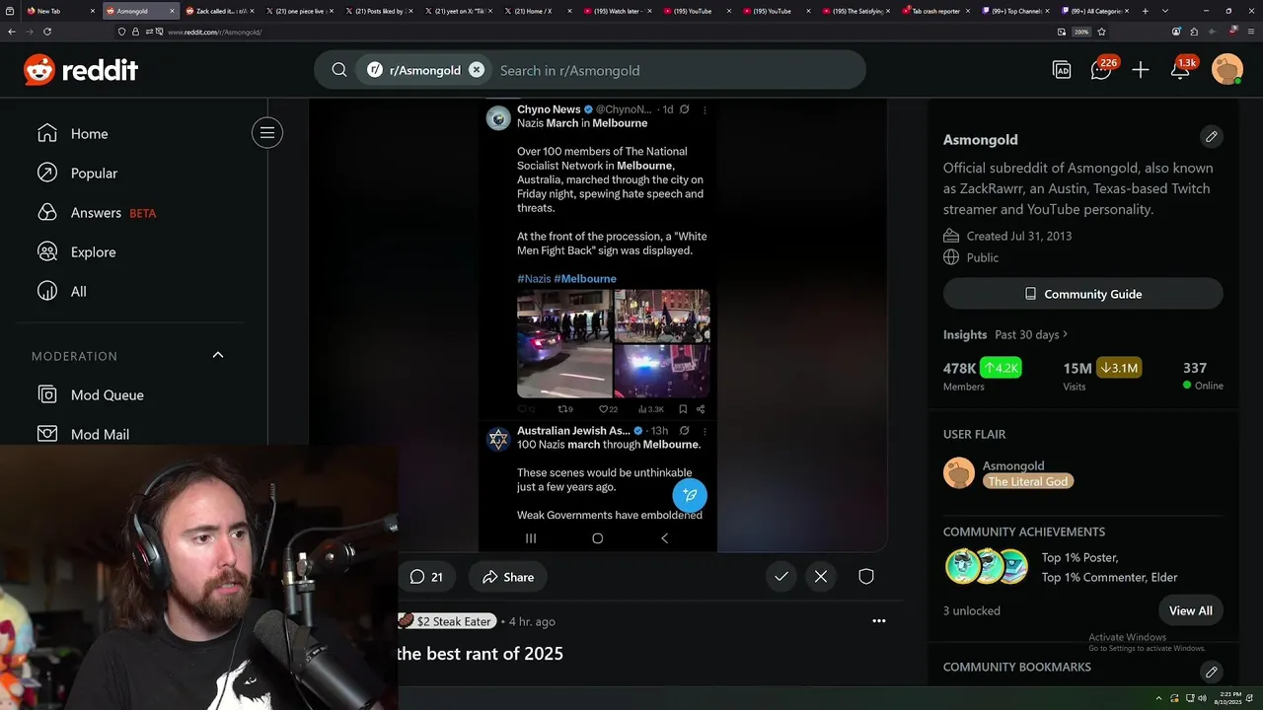This screenshot has height=710, width=1263.
Task: Click the Reddit logo
Action: point(81,70)
